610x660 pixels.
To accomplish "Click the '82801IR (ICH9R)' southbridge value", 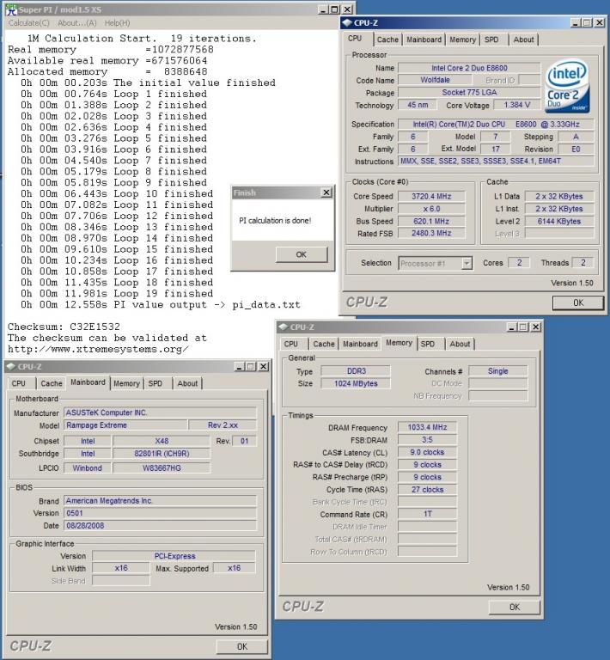I will (x=162, y=454).
